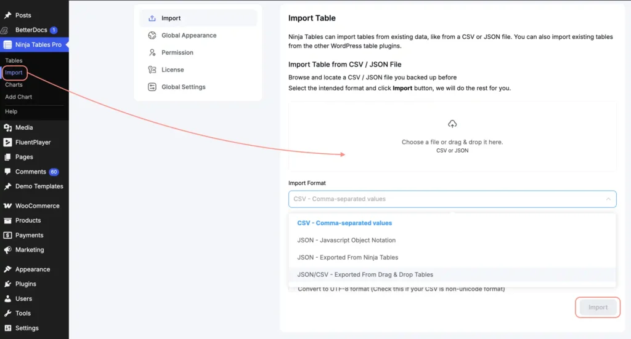Click the file drag & drop upload area
631x339 pixels.
click(x=452, y=137)
